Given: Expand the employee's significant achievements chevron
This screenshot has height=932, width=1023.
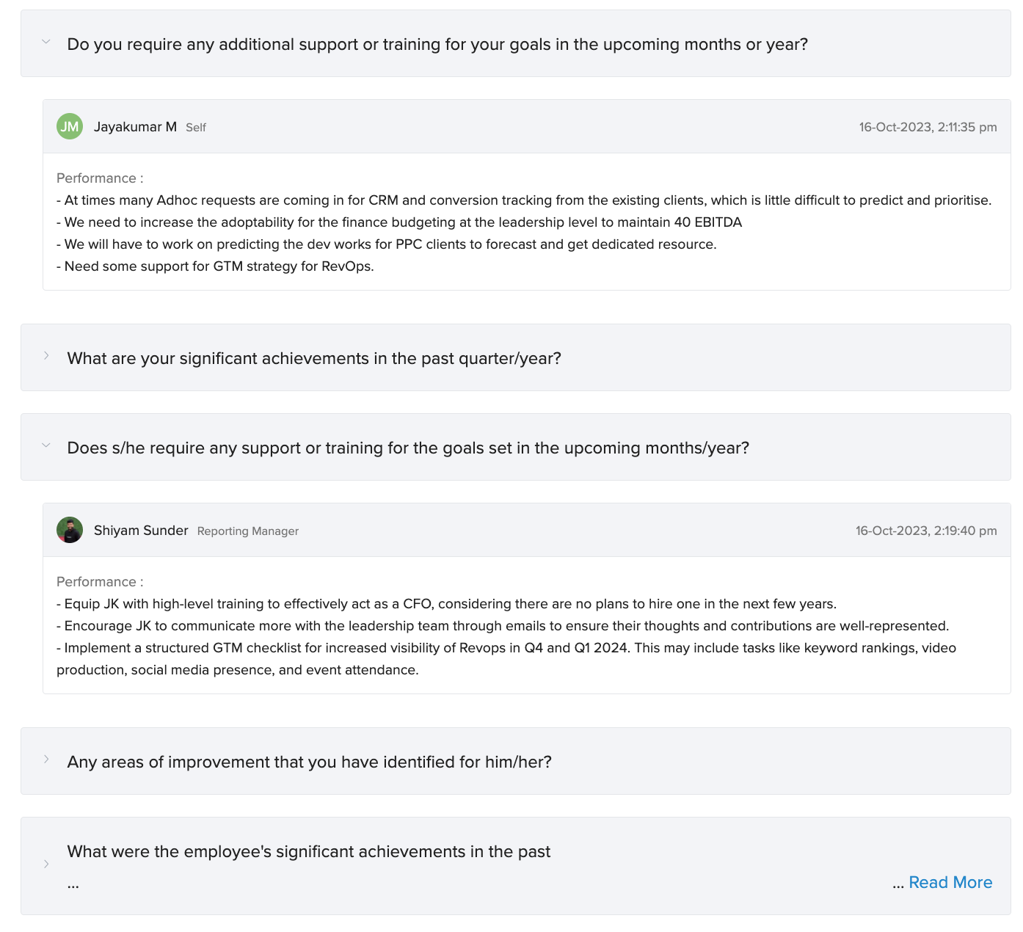Looking at the screenshot, I should 46,864.
